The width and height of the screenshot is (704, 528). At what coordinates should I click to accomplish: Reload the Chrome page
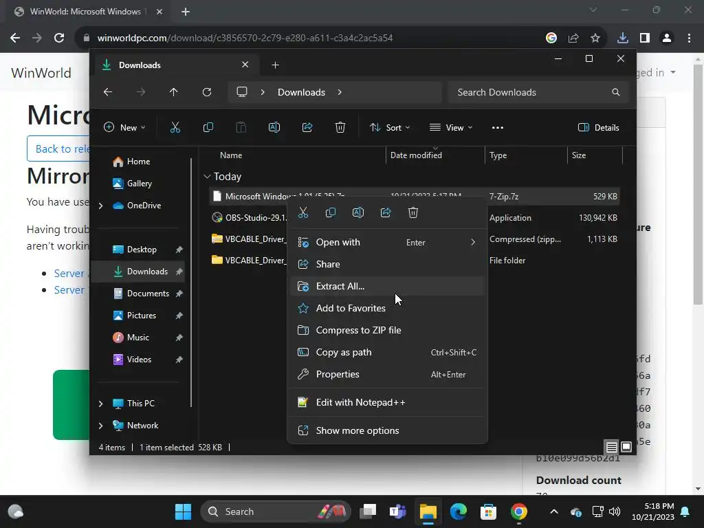(x=59, y=38)
